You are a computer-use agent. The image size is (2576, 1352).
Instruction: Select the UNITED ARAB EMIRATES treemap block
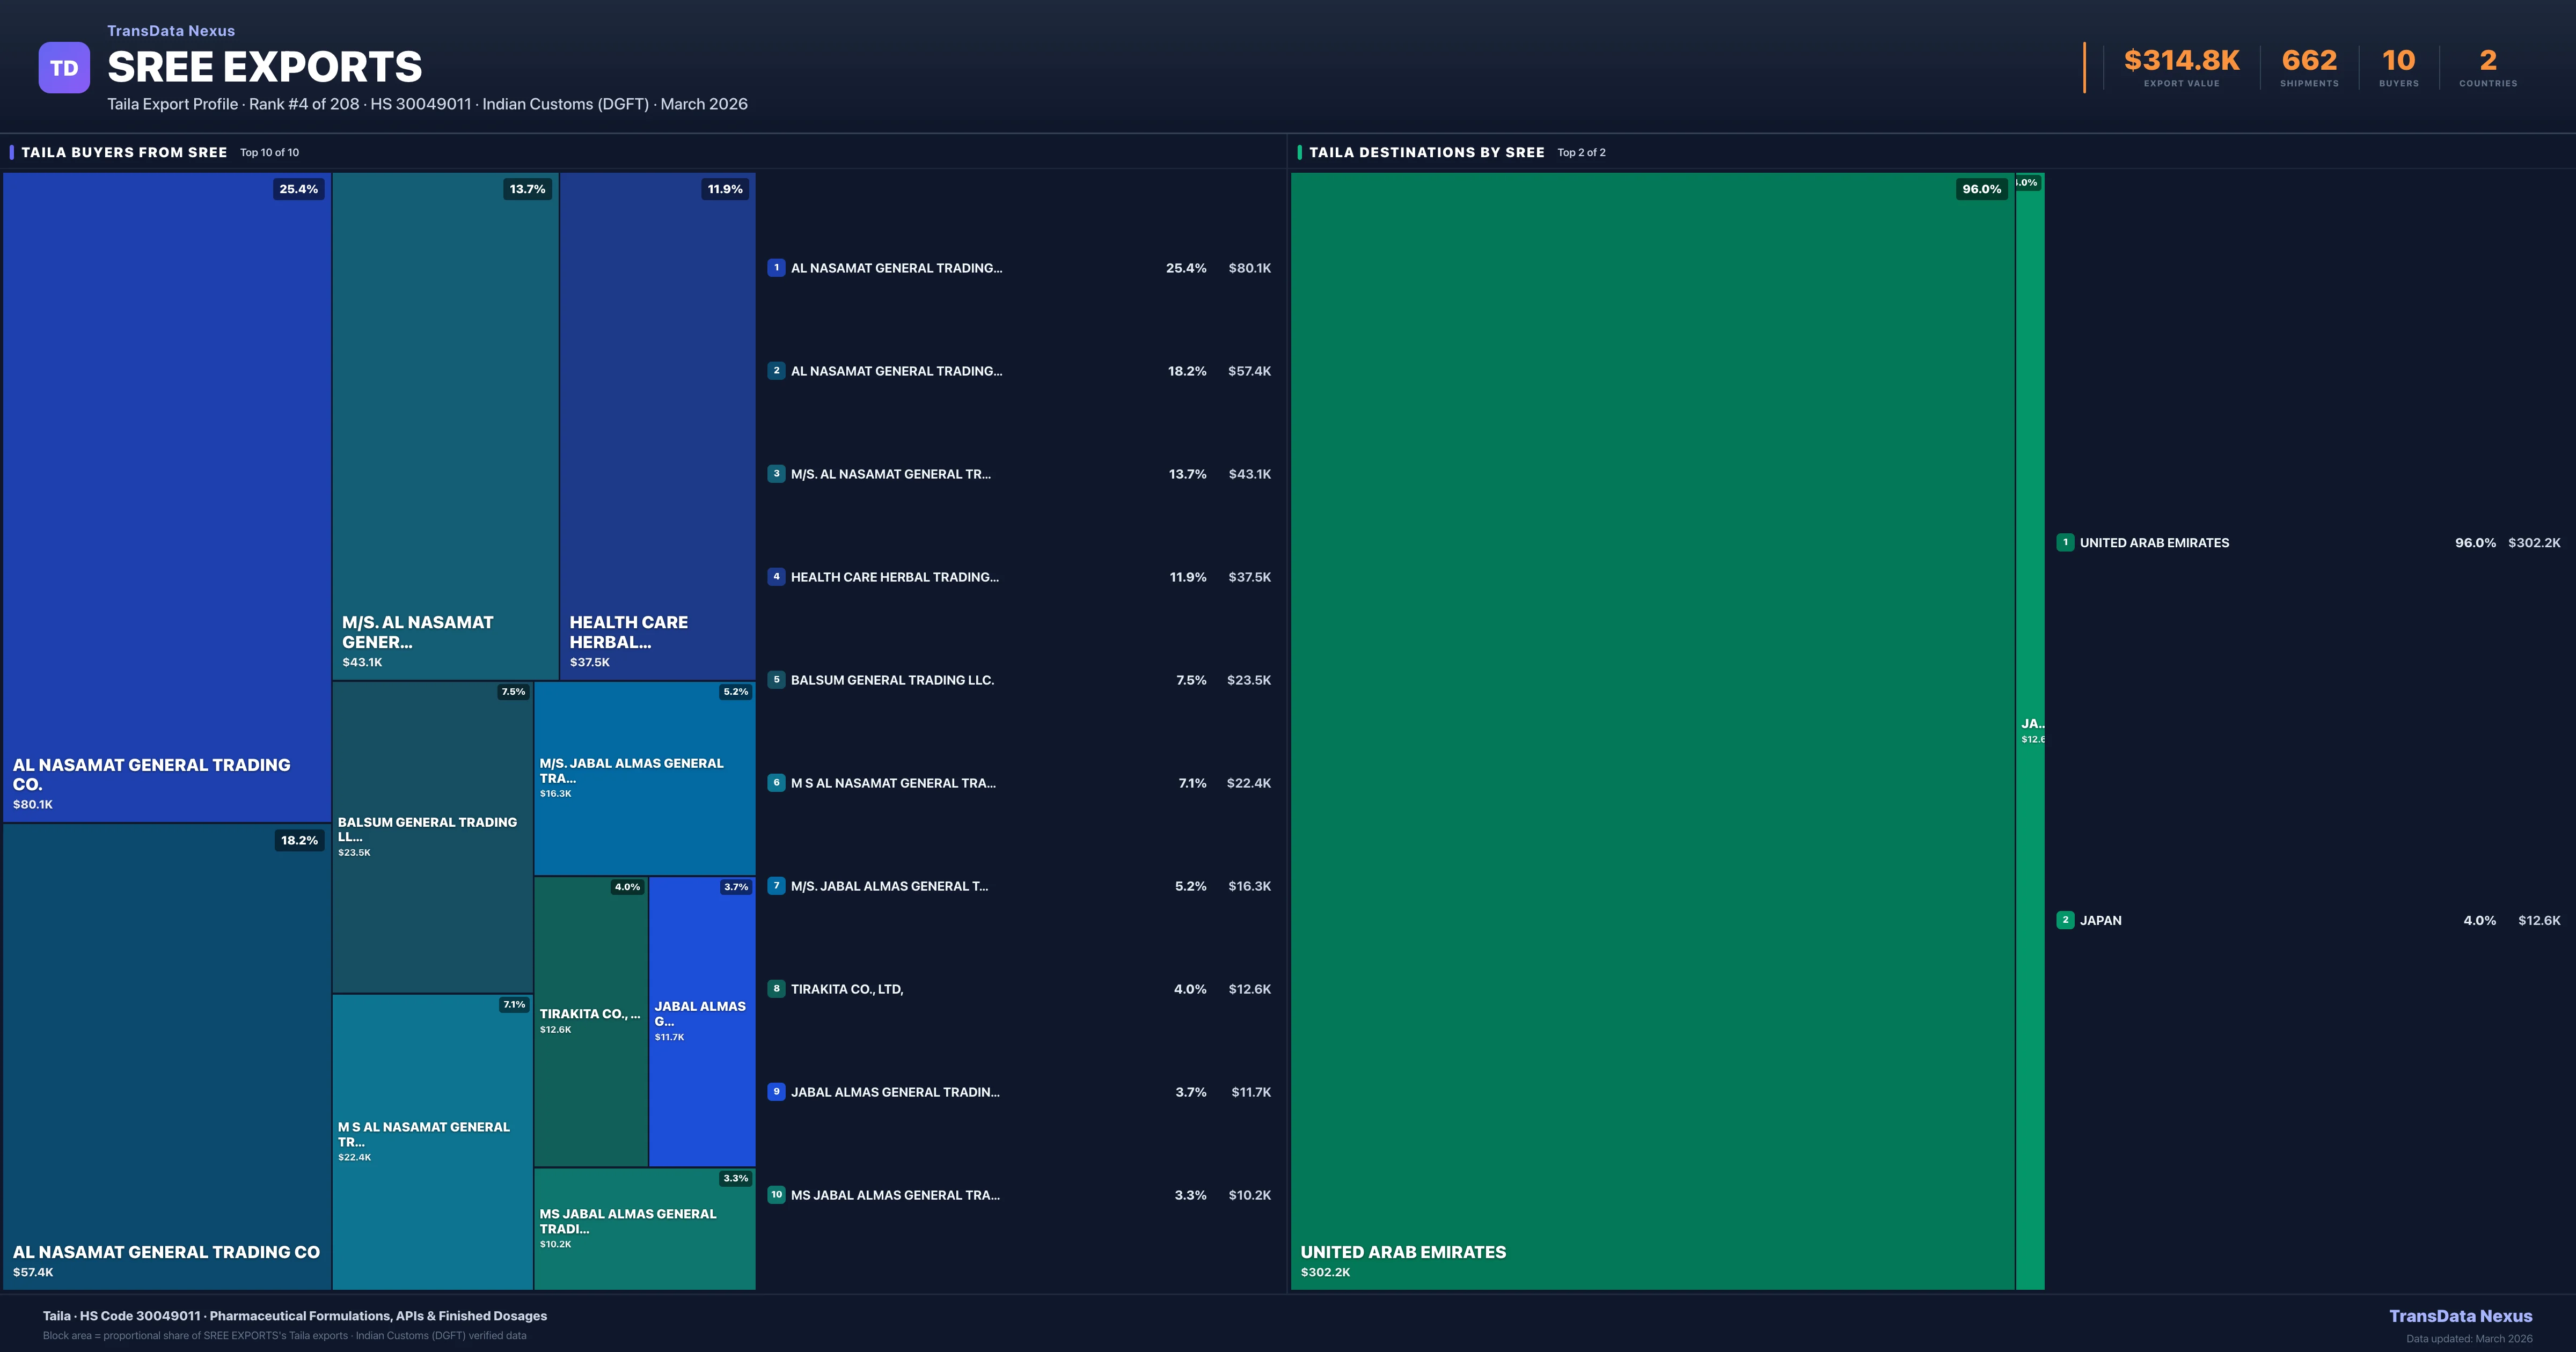click(1652, 730)
